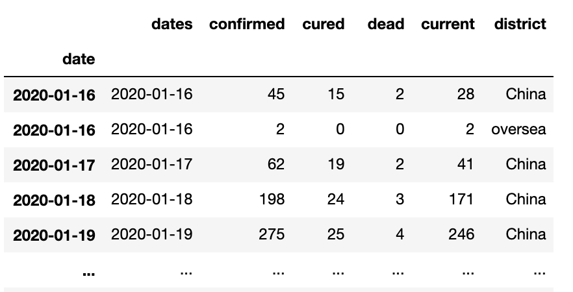Click the confirmed column header
This screenshot has width=573, height=292.
pyautogui.click(x=247, y=24)
